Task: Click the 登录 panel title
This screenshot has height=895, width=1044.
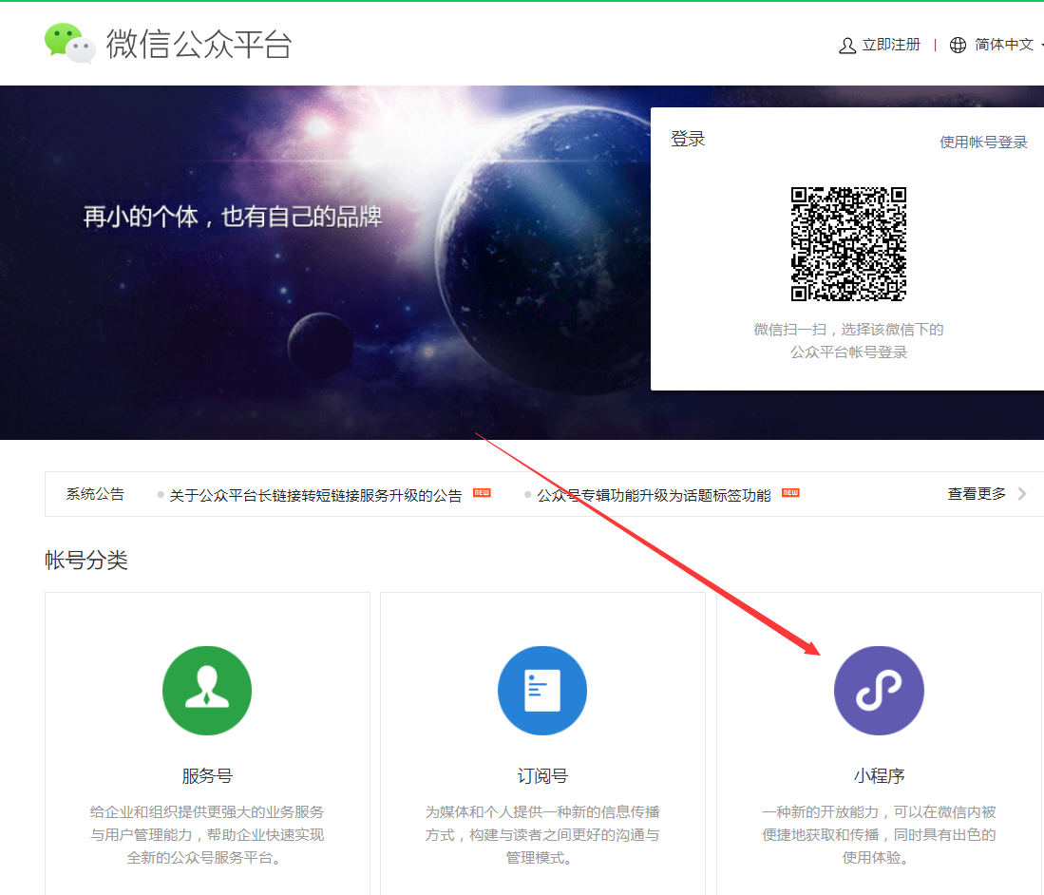Action: (687, 139)
